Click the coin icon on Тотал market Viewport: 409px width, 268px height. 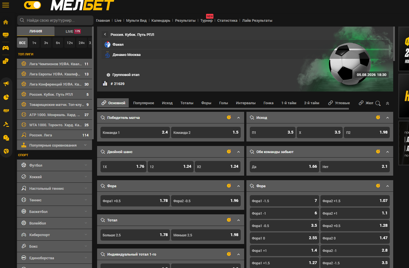229,220
